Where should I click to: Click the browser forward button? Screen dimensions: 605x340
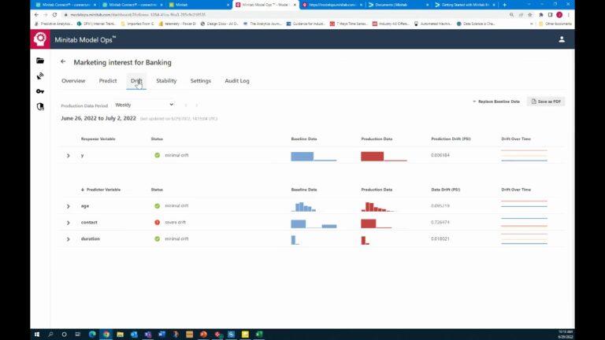pyautogui.click(x=46, y=15)
